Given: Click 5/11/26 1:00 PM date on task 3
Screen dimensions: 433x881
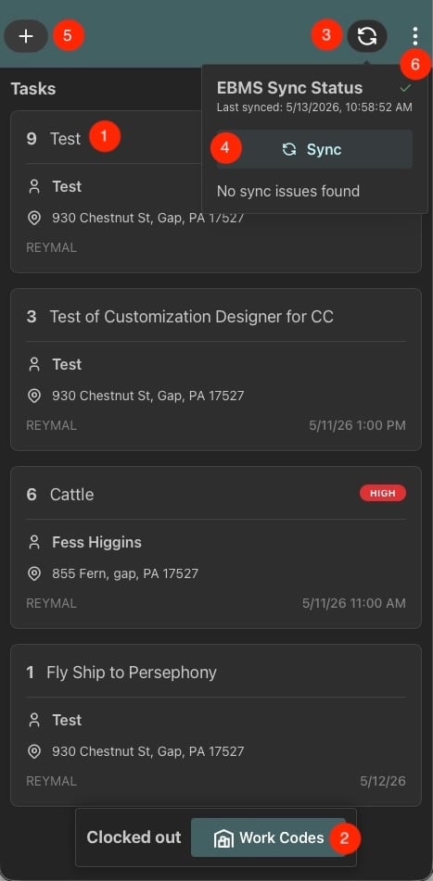Looking at the screenshot, I should (357, 425).
